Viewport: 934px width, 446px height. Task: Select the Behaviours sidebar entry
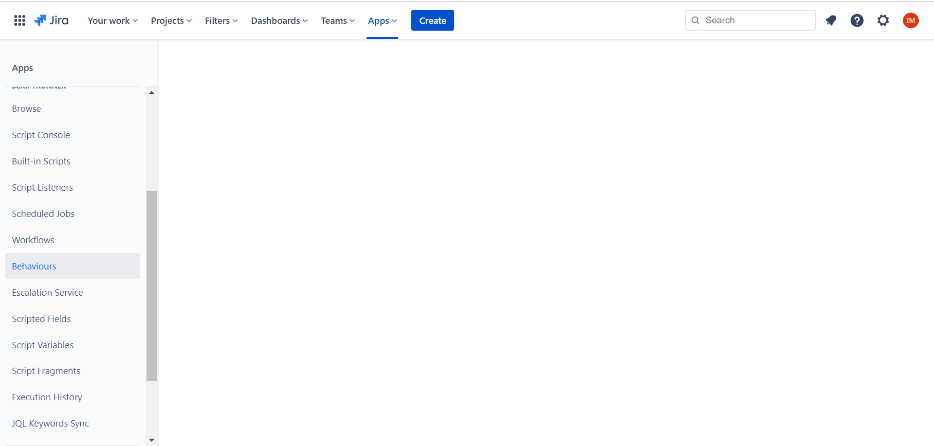(x=34, y=266)
